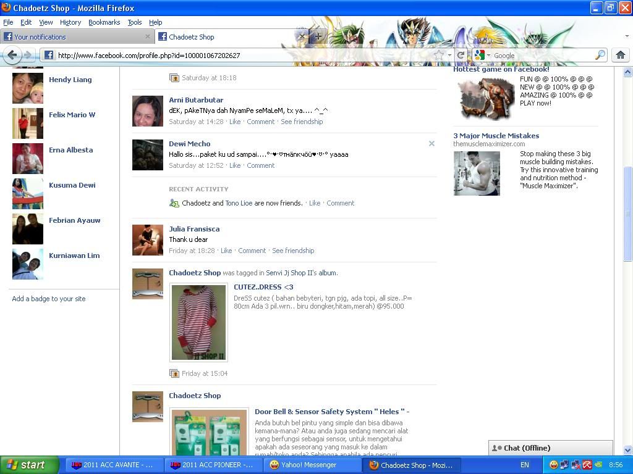Click Julia Fransisca's profile picture
This screenshot has height=474, width=633.
(148, 240)
